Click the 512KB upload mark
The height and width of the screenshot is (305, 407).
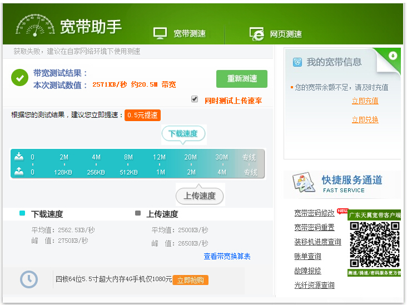(128, 172)
